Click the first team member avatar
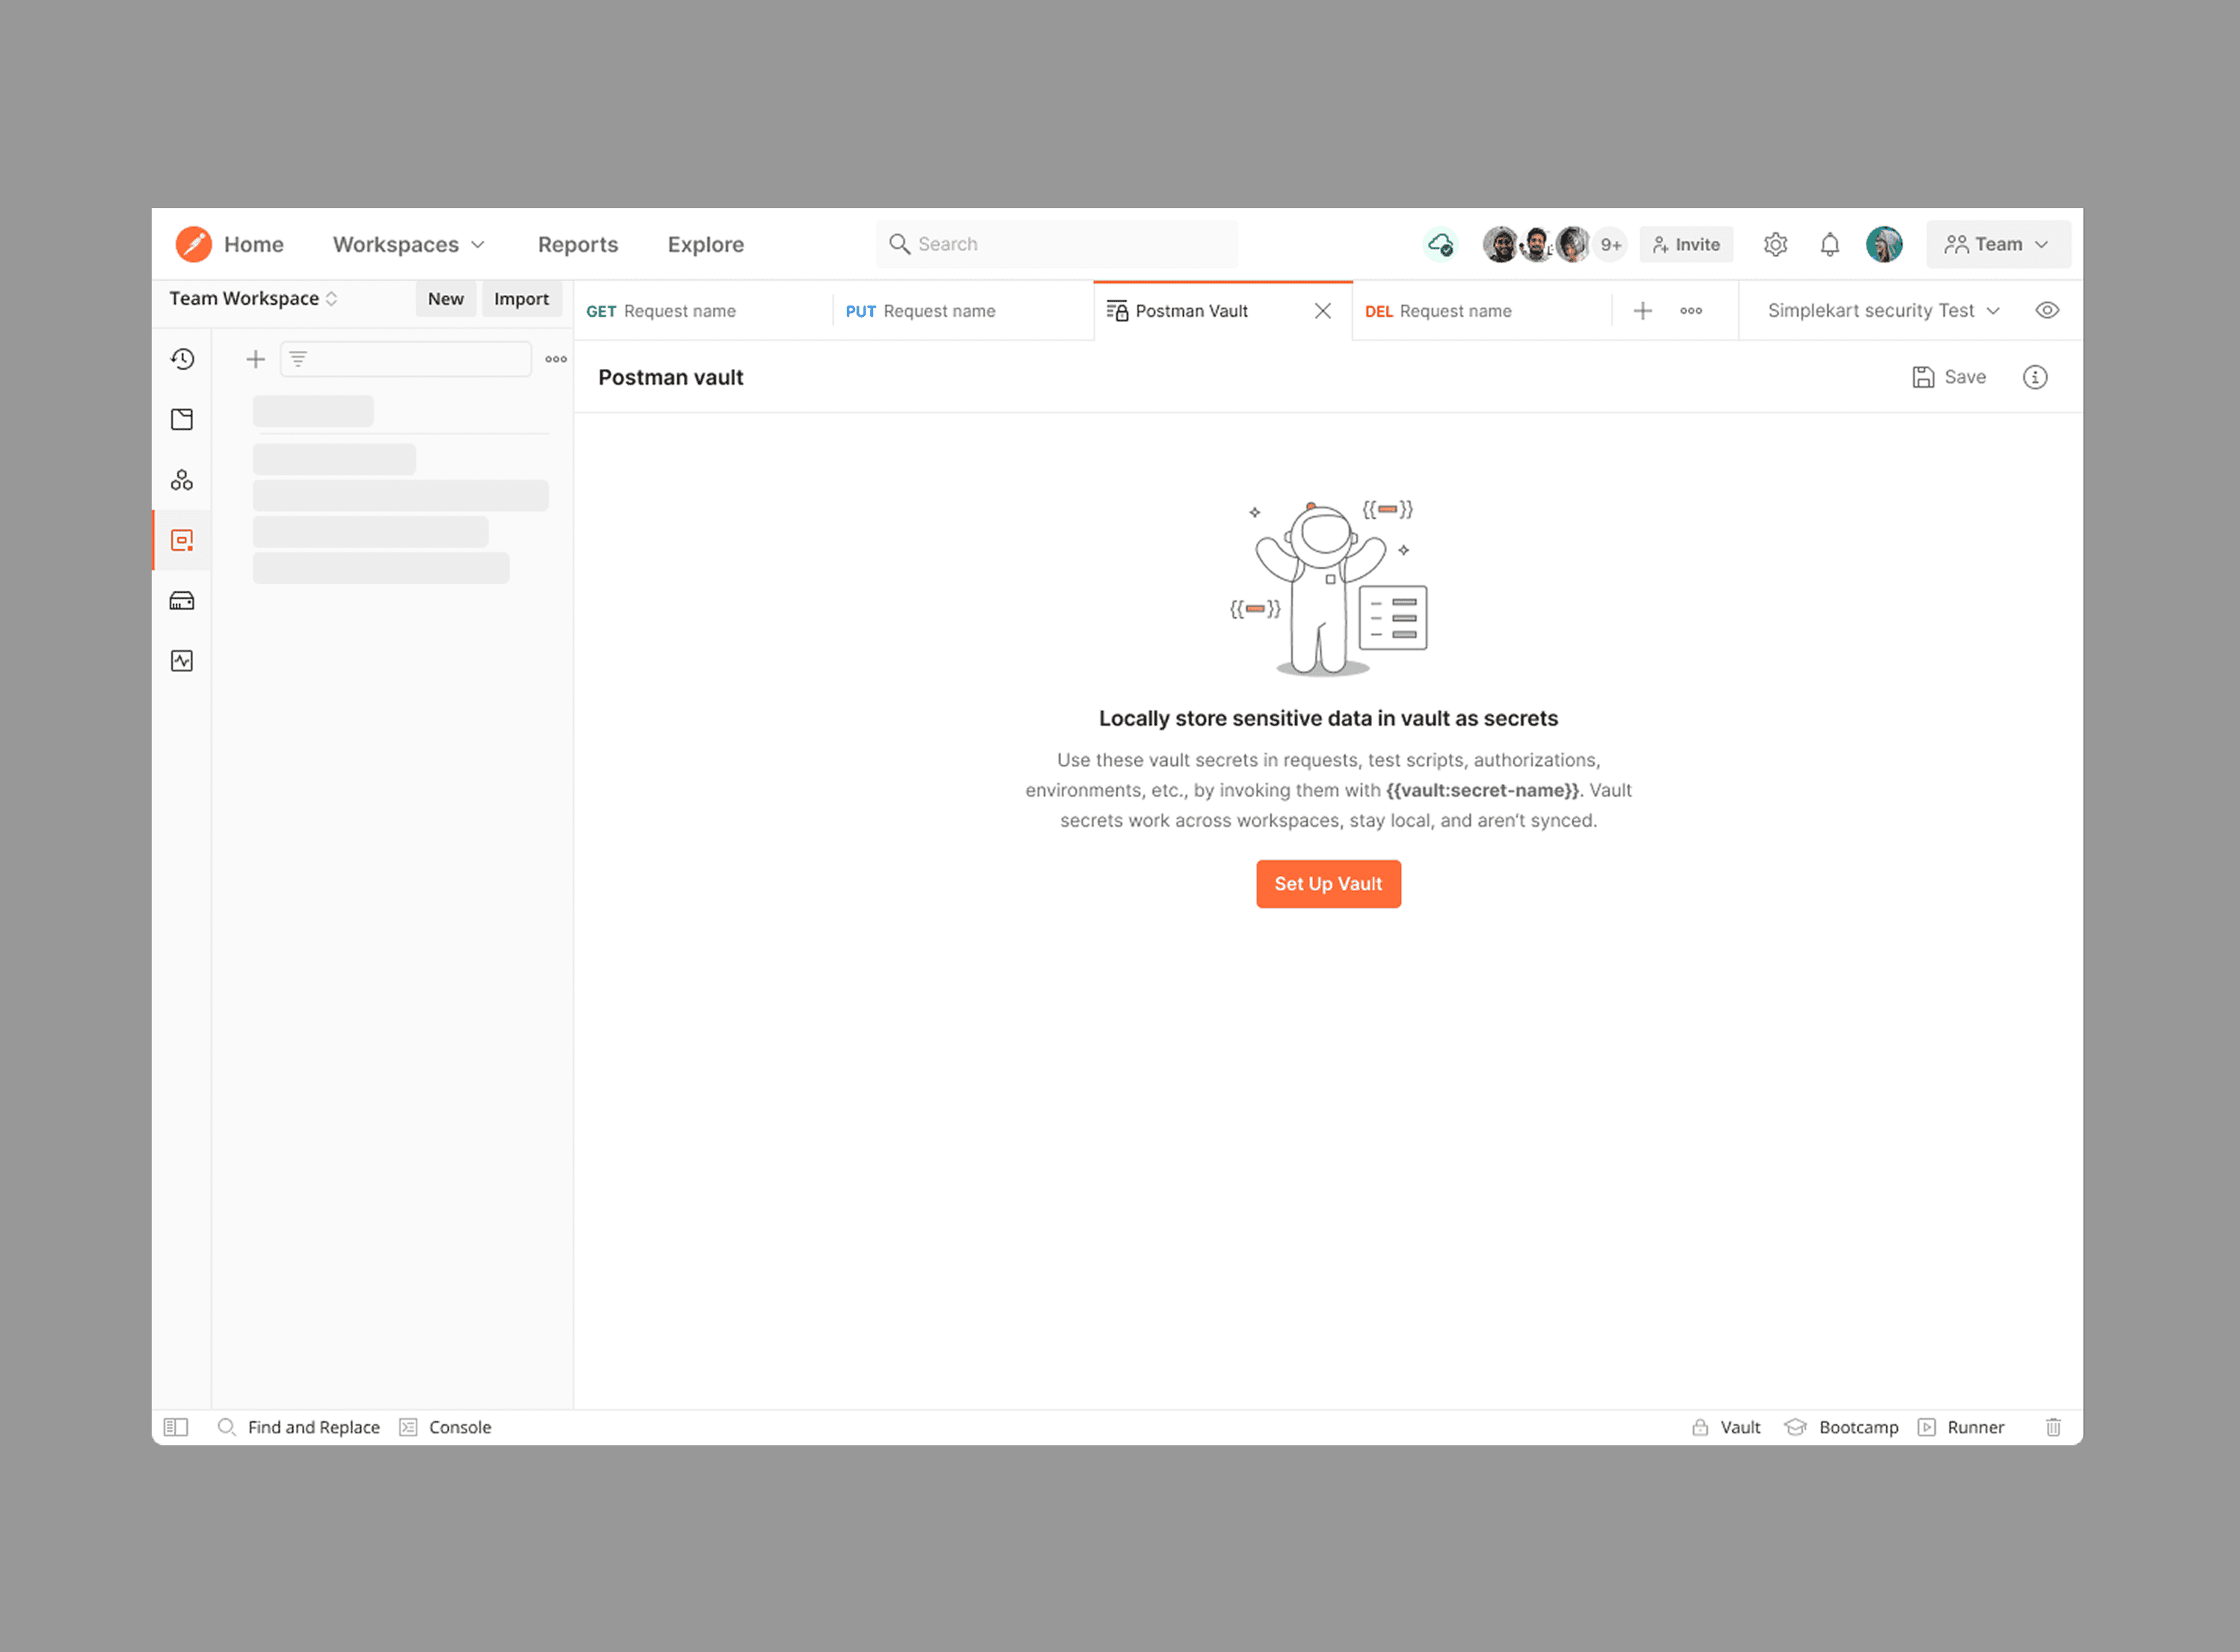Viewport: 2240px width, 1652px height. (1500, 244)
